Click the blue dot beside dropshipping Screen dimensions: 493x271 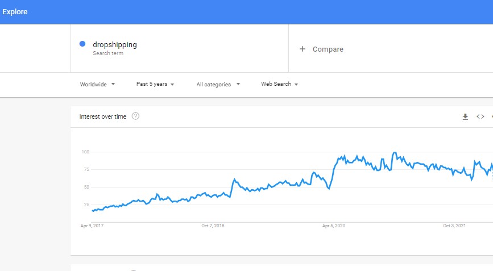pyautogui.click(x=82, y=44)
